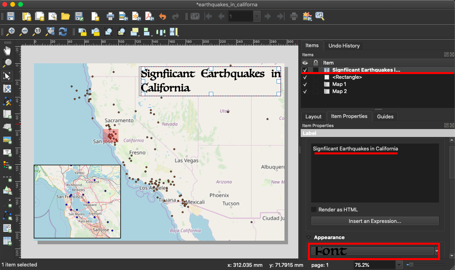Click the Print Layout icon
Screen dimensions: 455x270
[110, 16]
